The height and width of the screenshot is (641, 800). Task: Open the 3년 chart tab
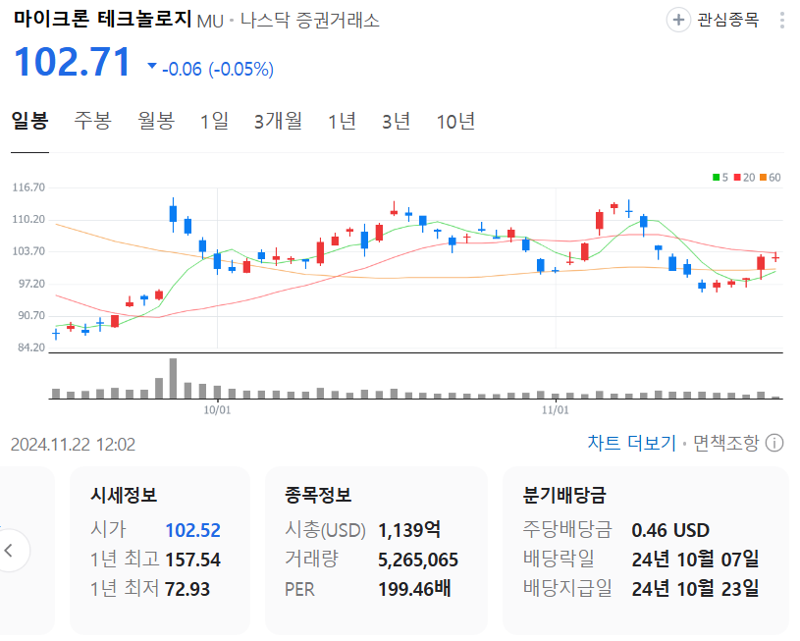[x=396, y=122]
